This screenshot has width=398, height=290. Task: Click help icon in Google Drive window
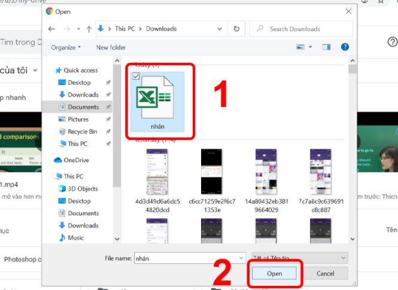click(x=393, y=42)
